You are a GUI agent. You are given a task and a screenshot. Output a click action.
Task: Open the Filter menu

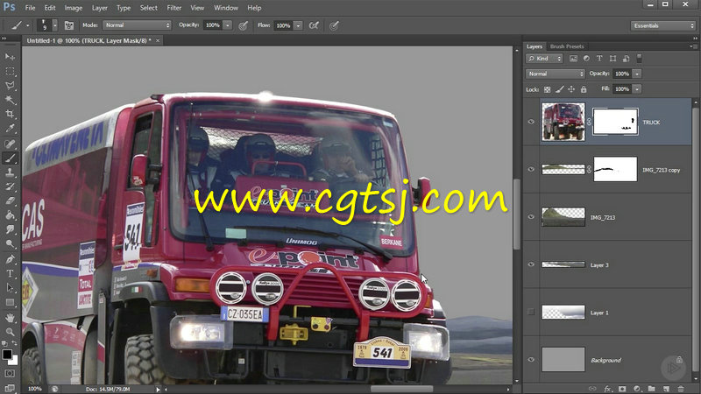[173, 8]
